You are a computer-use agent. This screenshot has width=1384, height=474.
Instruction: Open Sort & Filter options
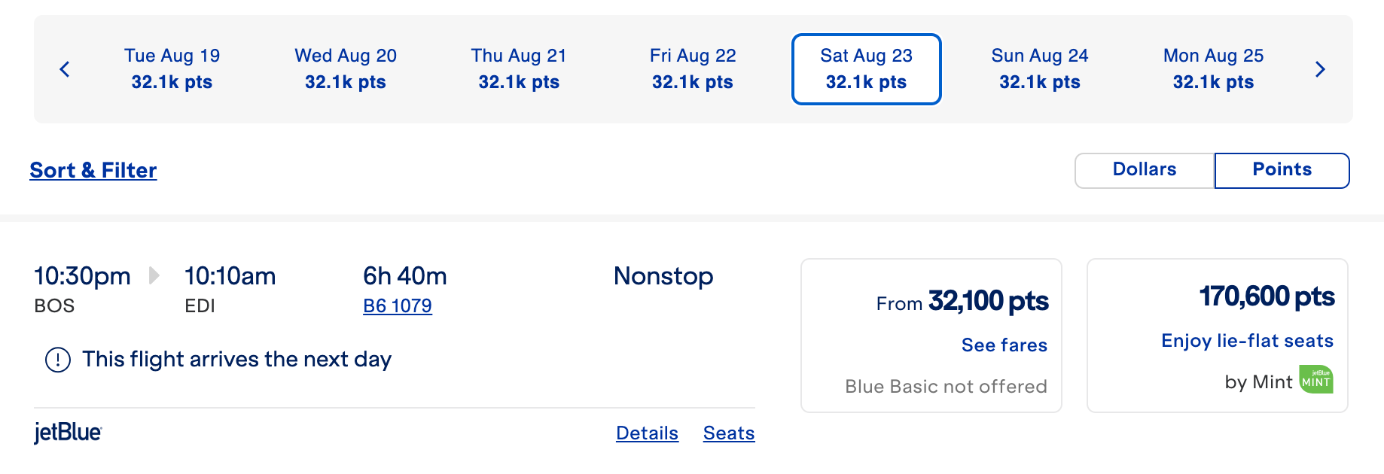93,170
